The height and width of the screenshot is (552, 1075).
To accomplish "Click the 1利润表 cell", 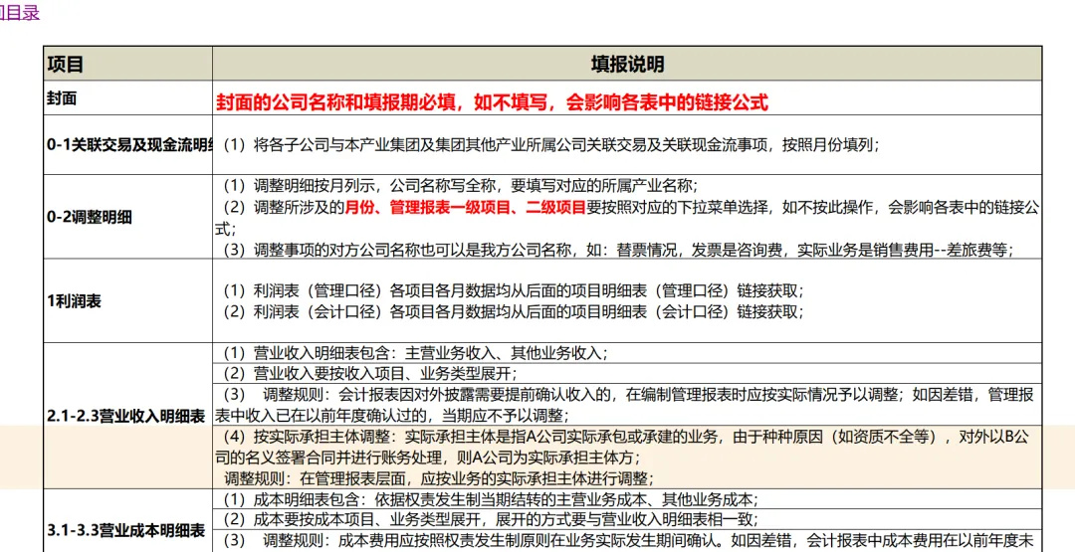I will (x=127, y=300).
